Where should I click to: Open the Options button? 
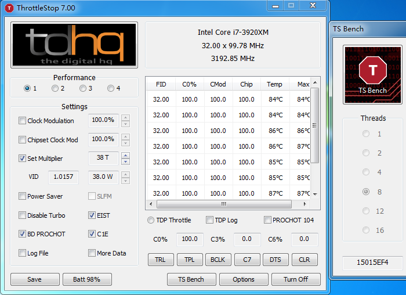(244, 279)
